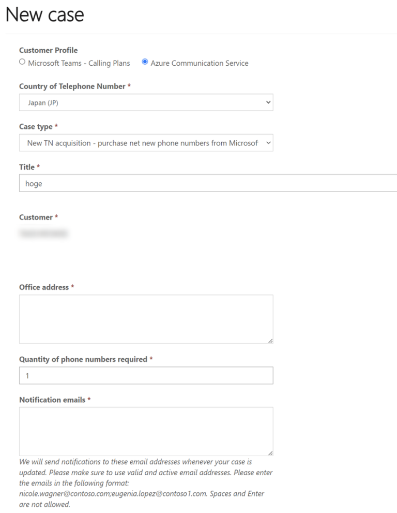
Task: Click chevron arrow on Japan (JP) selector
Action: [x=268, y=102]
